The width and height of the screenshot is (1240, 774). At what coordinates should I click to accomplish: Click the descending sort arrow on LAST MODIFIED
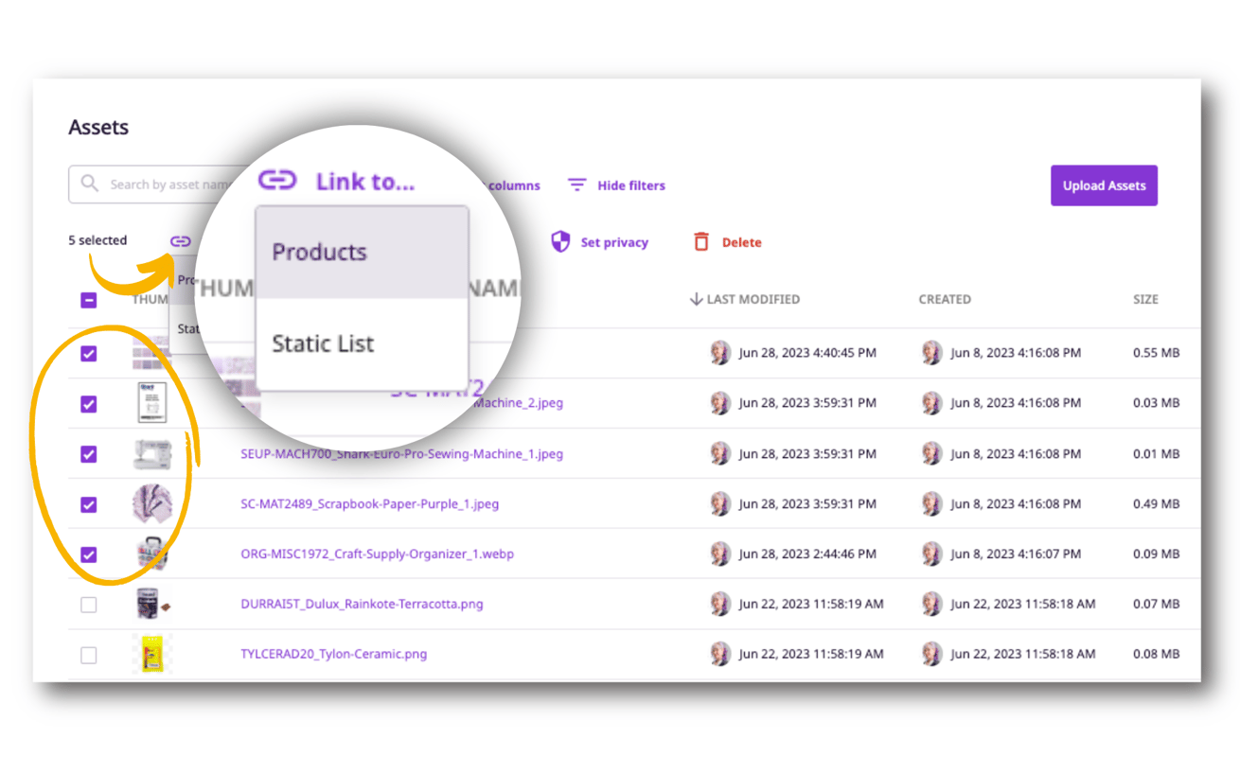[x=696, y=299]
